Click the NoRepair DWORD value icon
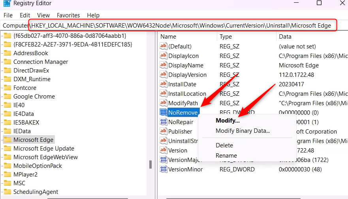Viewport: 348px width, 199px height. pos(164,122)
